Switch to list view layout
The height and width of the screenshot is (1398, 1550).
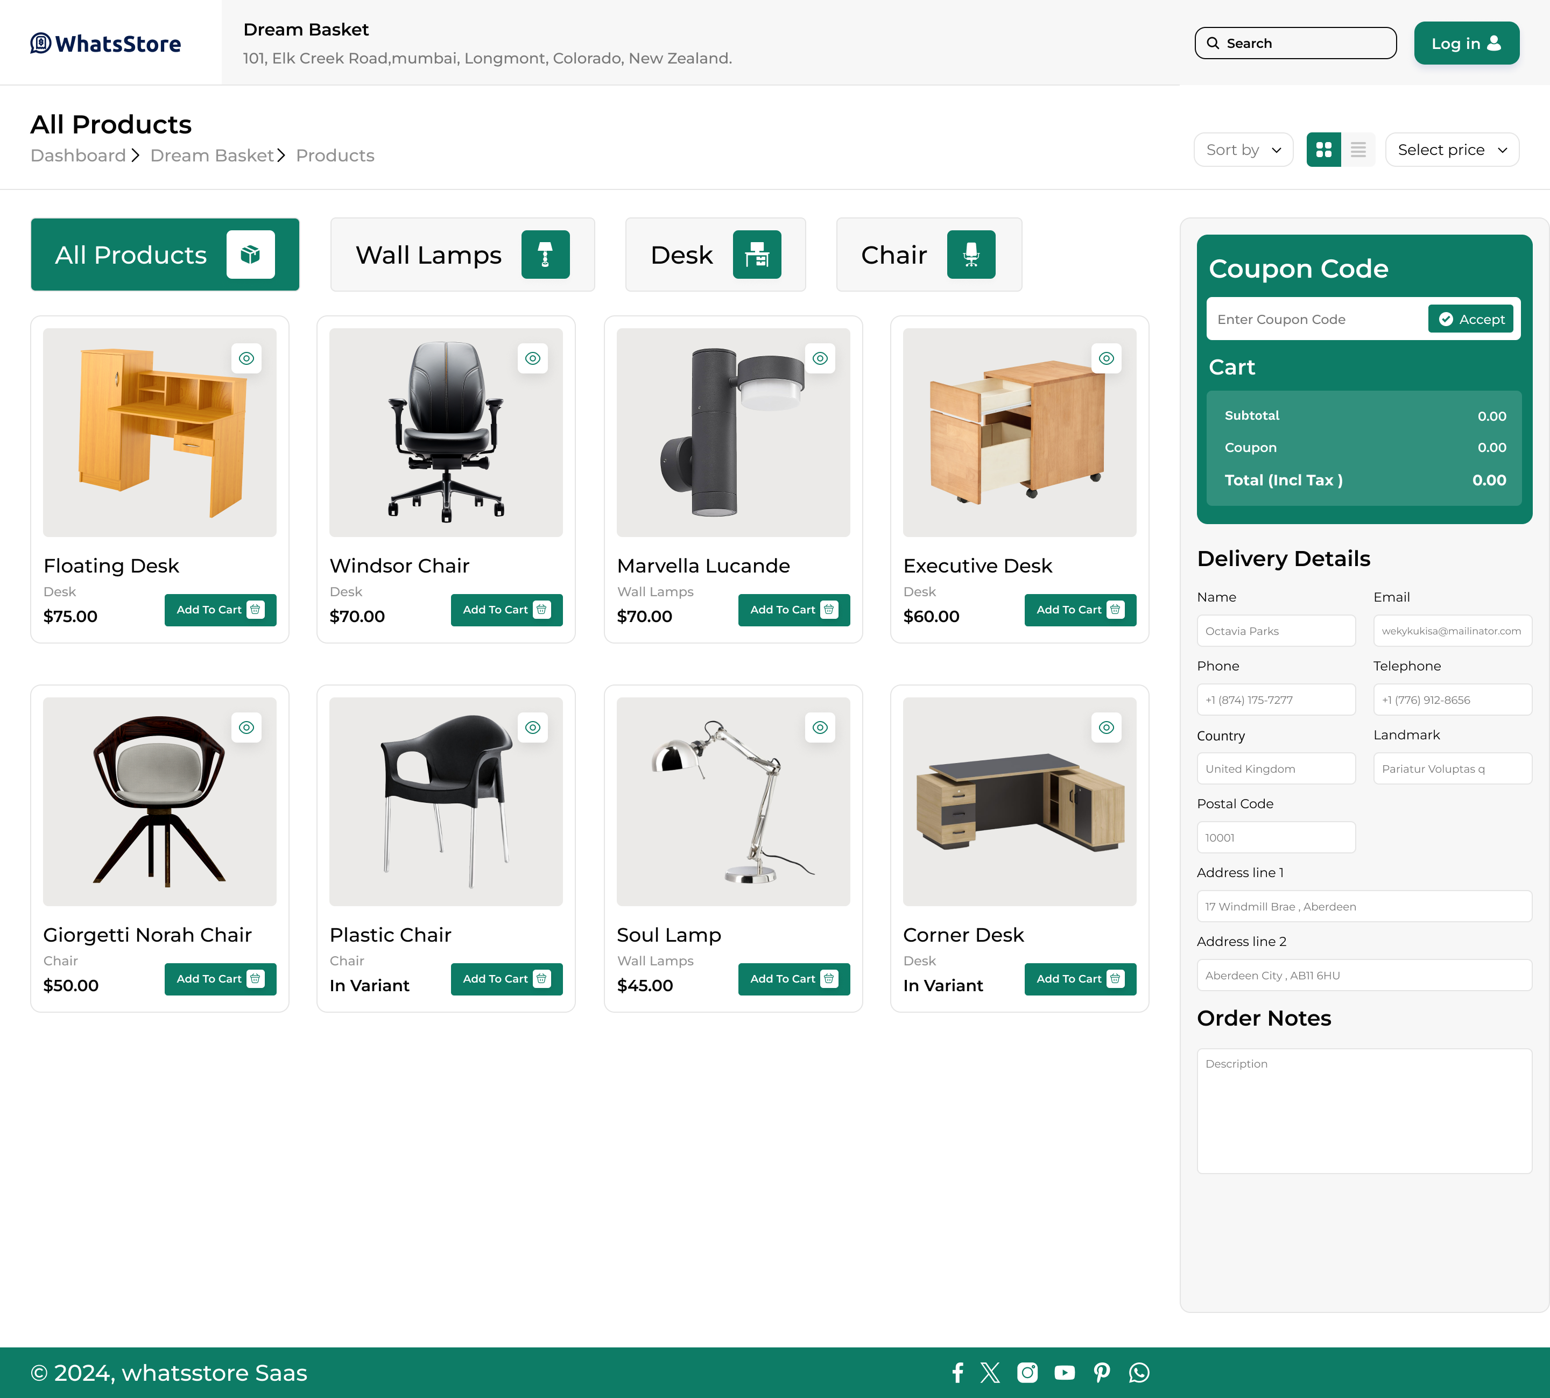1358,150
